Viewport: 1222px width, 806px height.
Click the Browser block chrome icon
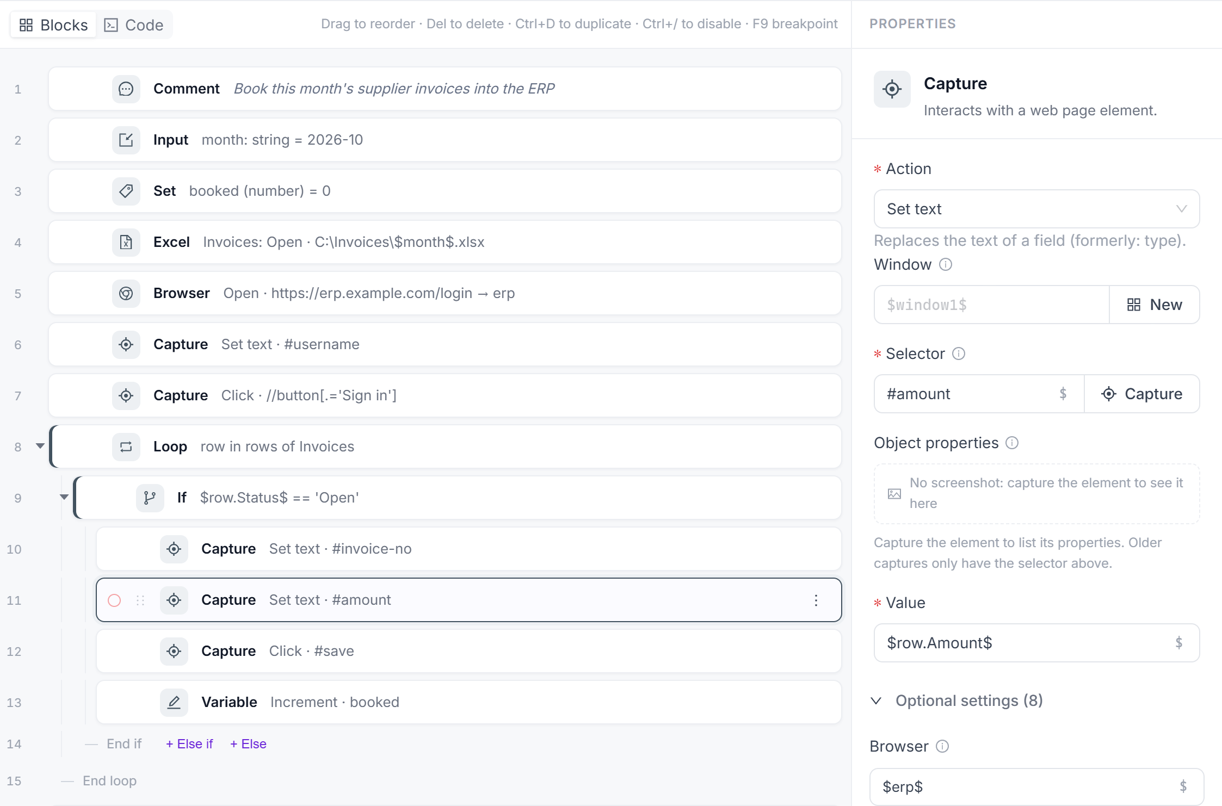(126, 293)
